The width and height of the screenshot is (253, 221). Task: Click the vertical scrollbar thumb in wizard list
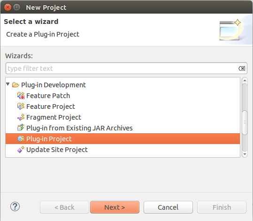click(x=245, y=122)
